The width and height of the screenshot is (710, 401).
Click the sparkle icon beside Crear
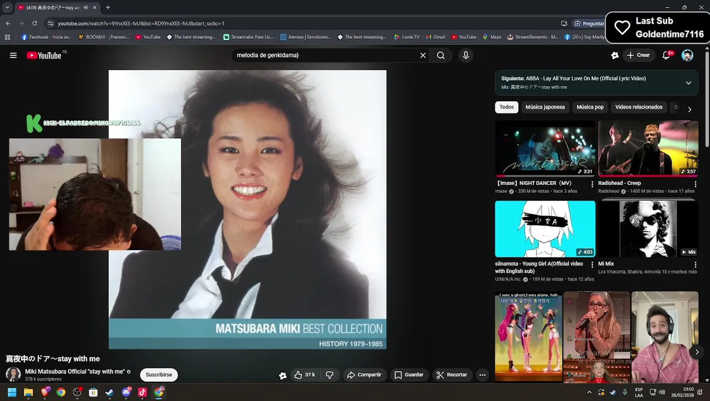(615, 55)
